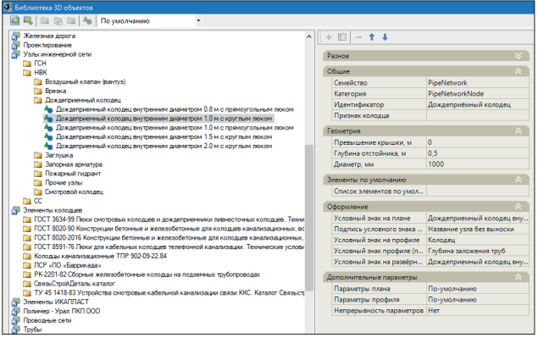Click 'Название узла без выноски' value
The height and width of the screenshot is (338, 538).
pyautogui.click(x=477, y=230)
